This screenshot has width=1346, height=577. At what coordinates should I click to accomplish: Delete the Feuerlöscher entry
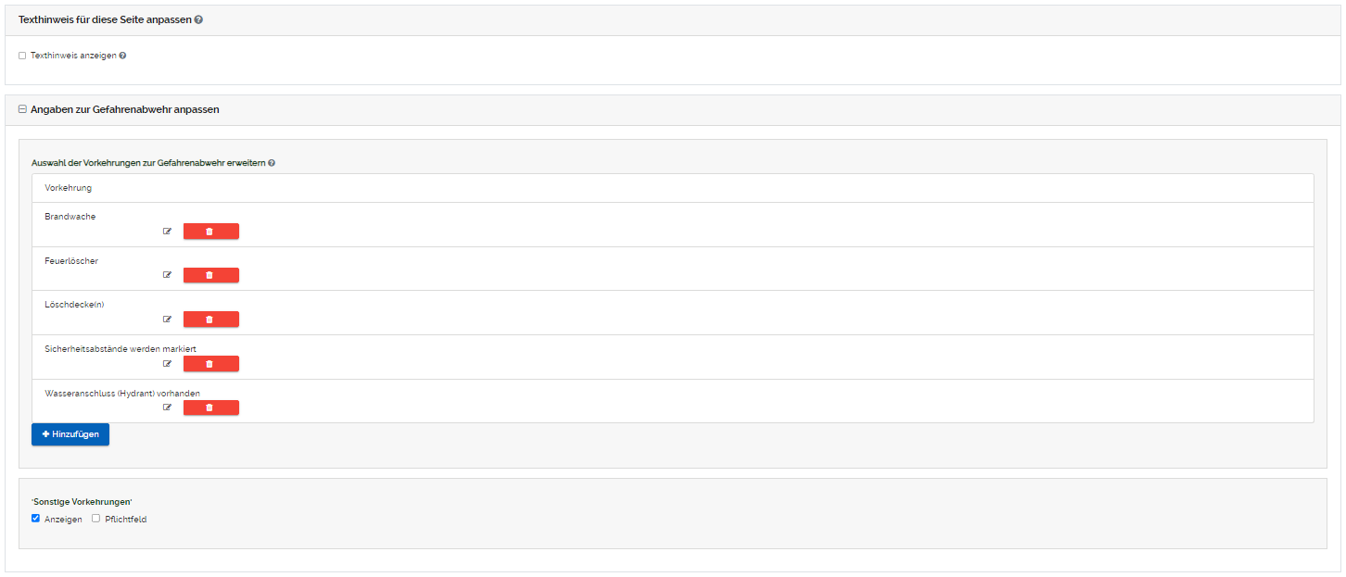click(210, 275)
